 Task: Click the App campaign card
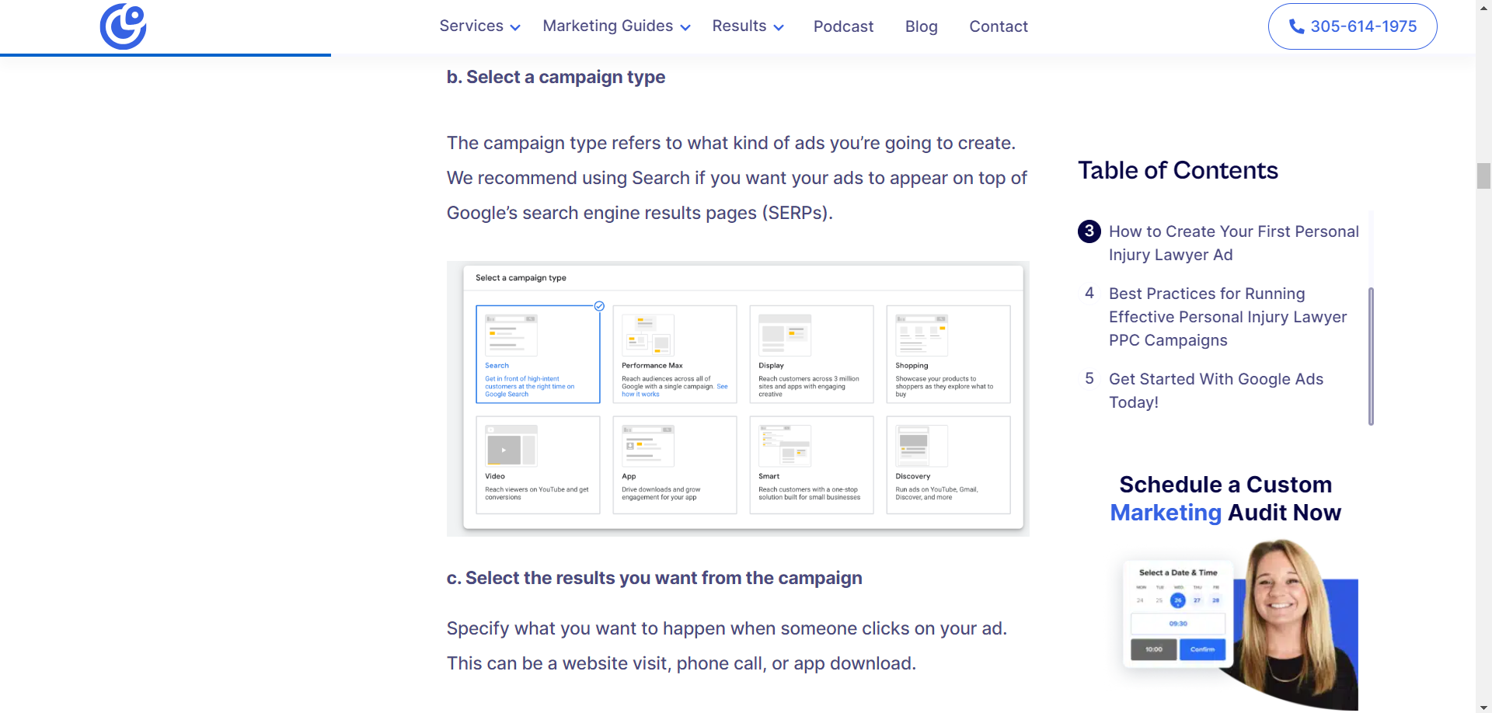(x=675, y=464)
